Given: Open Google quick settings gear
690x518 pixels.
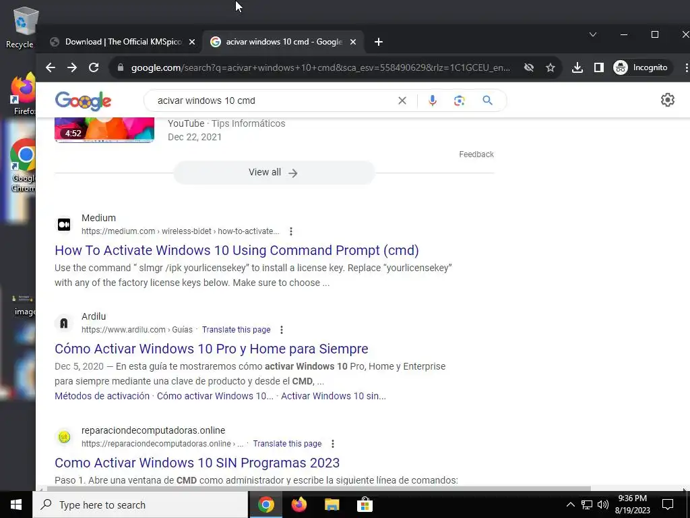Looking at the screenshot, I should coord(668,100).
